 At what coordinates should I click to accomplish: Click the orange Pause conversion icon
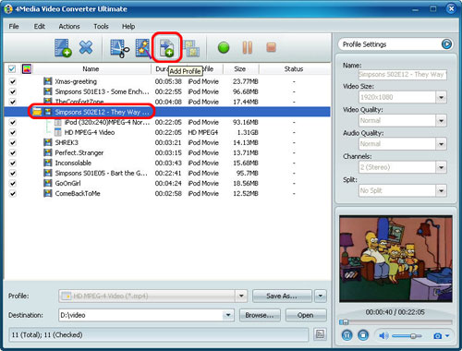(x=248, y=48)
